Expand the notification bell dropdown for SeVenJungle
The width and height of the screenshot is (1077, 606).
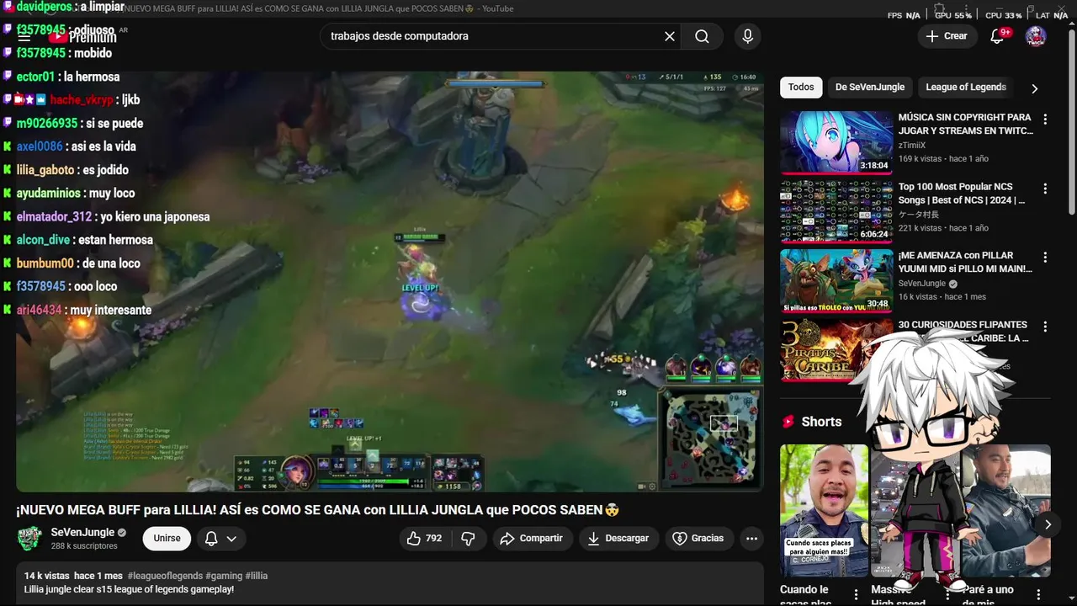(221, 539)
